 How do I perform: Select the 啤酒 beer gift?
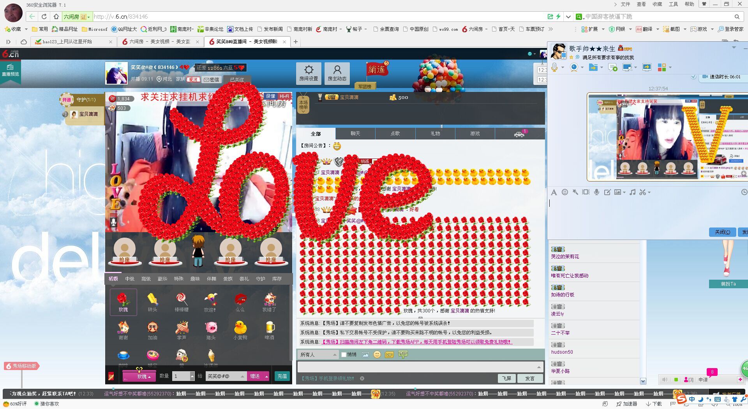(269, 330)
